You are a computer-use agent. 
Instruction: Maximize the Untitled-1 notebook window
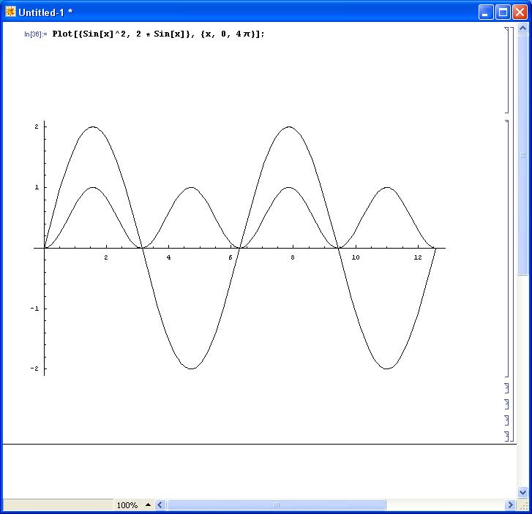(503, 12)
